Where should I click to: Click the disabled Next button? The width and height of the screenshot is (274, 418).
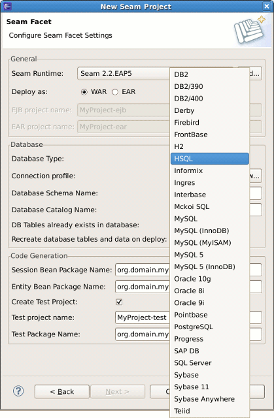point(118,392)
